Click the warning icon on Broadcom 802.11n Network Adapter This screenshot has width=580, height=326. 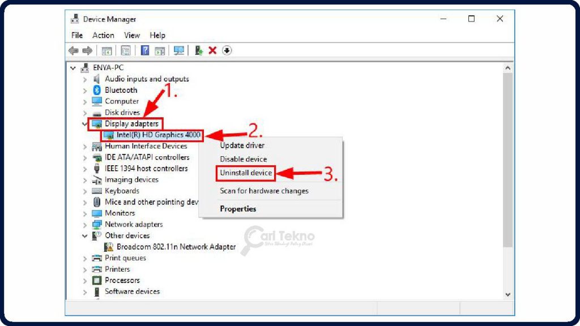tap(110, 247)
